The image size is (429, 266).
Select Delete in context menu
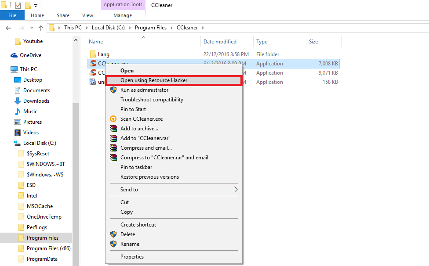[x=174, y=234]
